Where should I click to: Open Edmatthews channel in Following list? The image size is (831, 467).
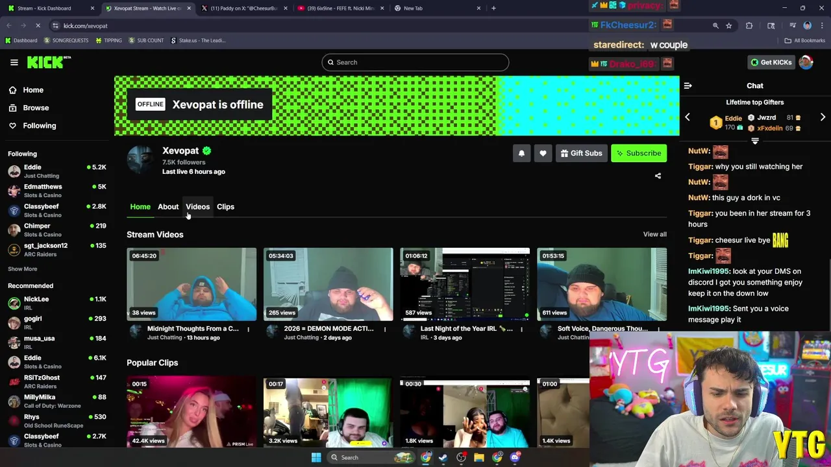(56, 190)
